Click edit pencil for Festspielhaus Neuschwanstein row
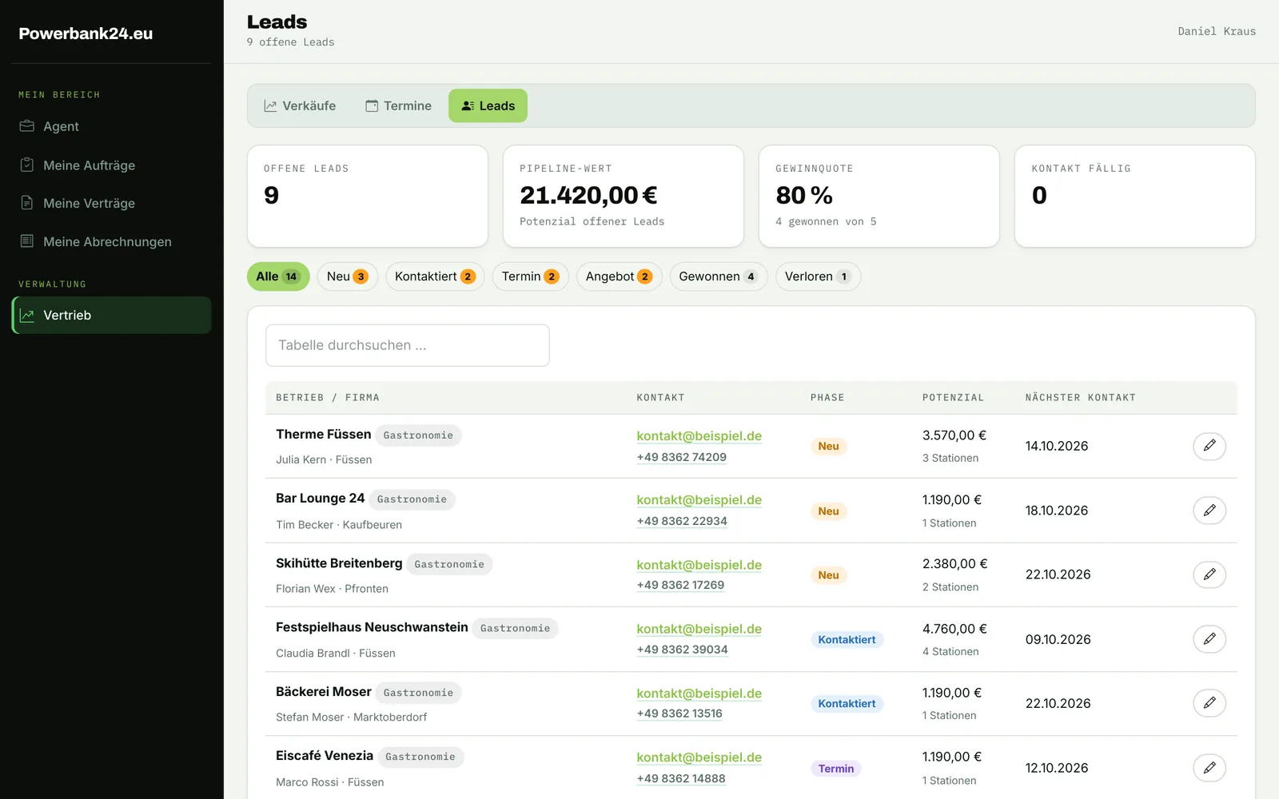 [1209, 638]
